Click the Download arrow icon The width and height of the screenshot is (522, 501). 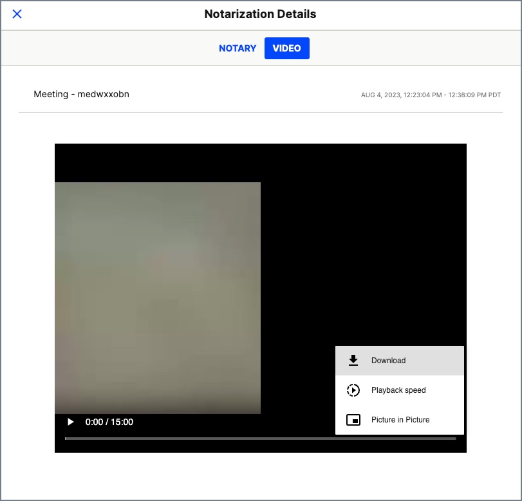pos(353,361)
